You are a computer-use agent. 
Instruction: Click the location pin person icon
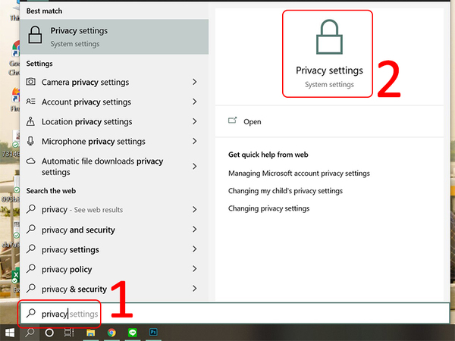click(30, 121)
